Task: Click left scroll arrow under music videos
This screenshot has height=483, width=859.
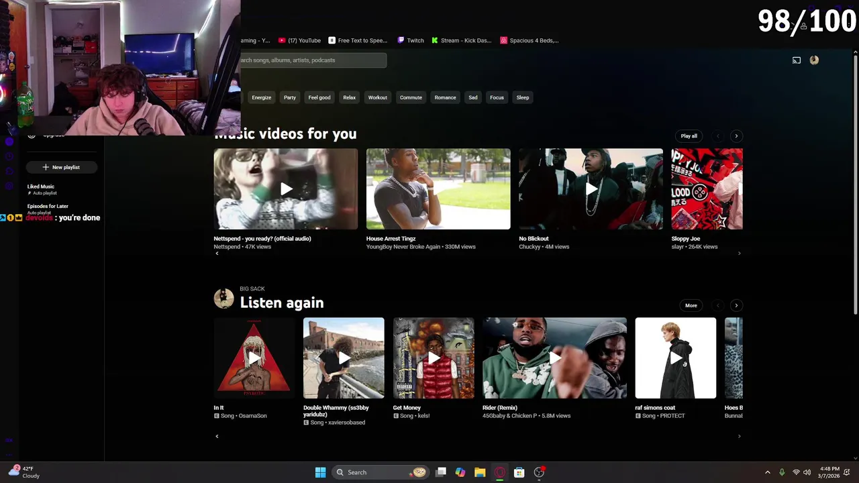Action: 217,254
